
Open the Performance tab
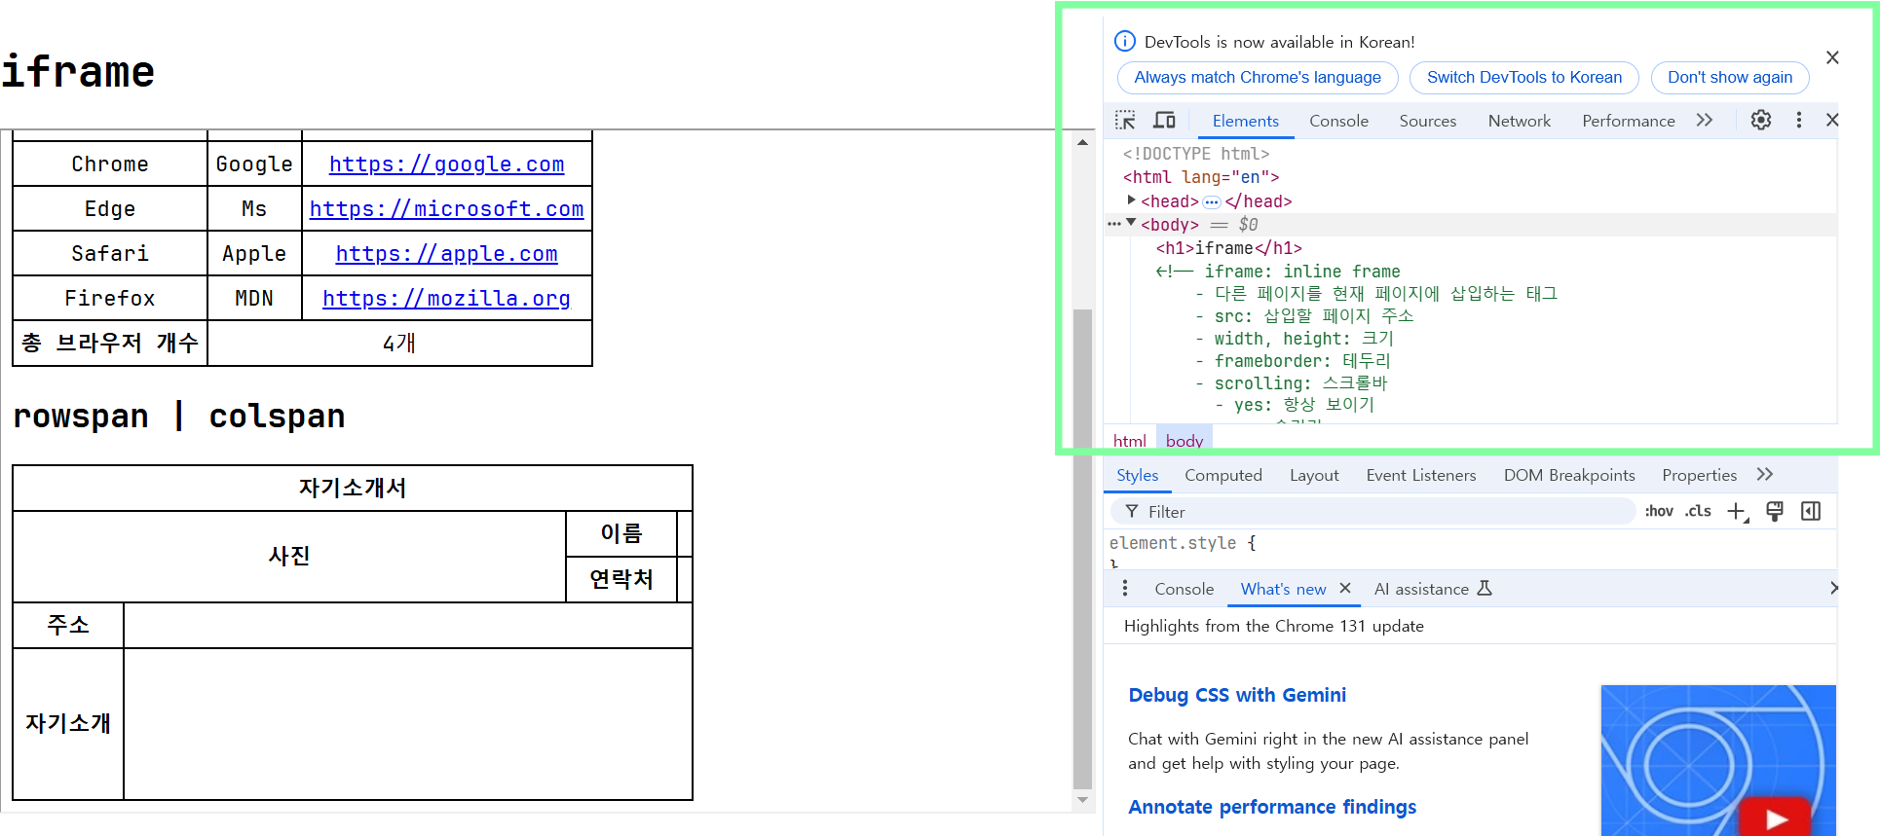coord(1629,121)
